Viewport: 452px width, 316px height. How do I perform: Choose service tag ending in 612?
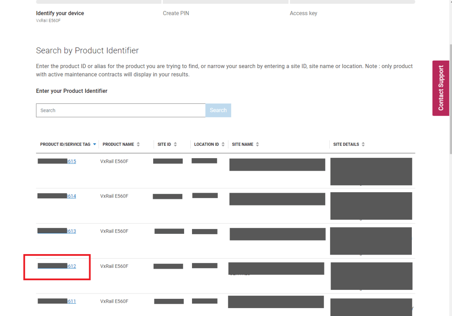click(71, 266)
